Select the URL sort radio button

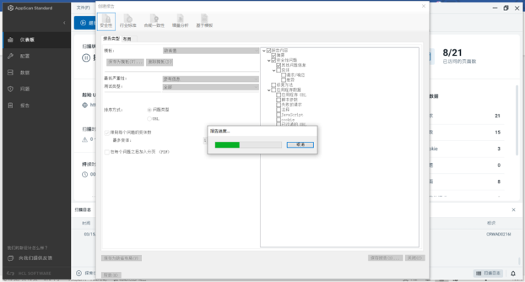pyautogui.click(x=150, y=118)
